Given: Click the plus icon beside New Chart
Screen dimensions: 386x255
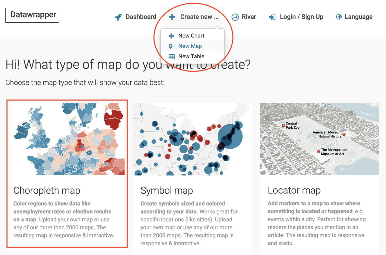Looking at the screenshot, I should (171, 36).
